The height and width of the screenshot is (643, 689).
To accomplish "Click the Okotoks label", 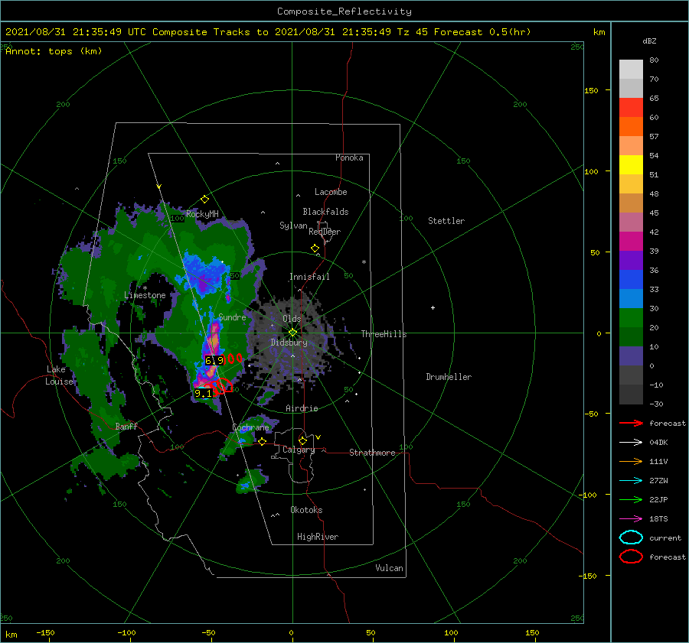I will click(x=306, y=510).
